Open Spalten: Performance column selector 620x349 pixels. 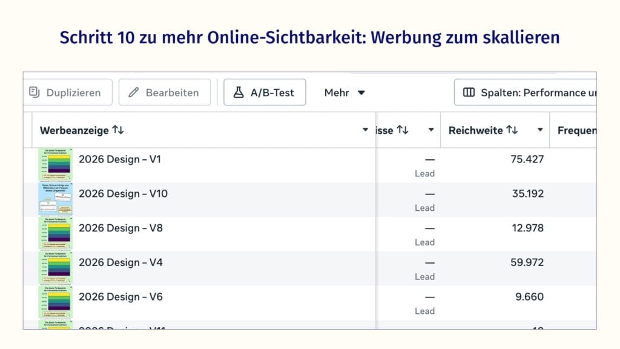click(526, 93)
